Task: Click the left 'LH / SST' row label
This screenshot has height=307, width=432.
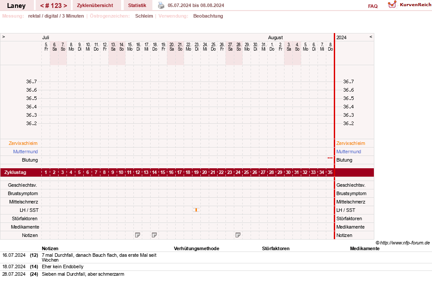Action: [29, 210]
